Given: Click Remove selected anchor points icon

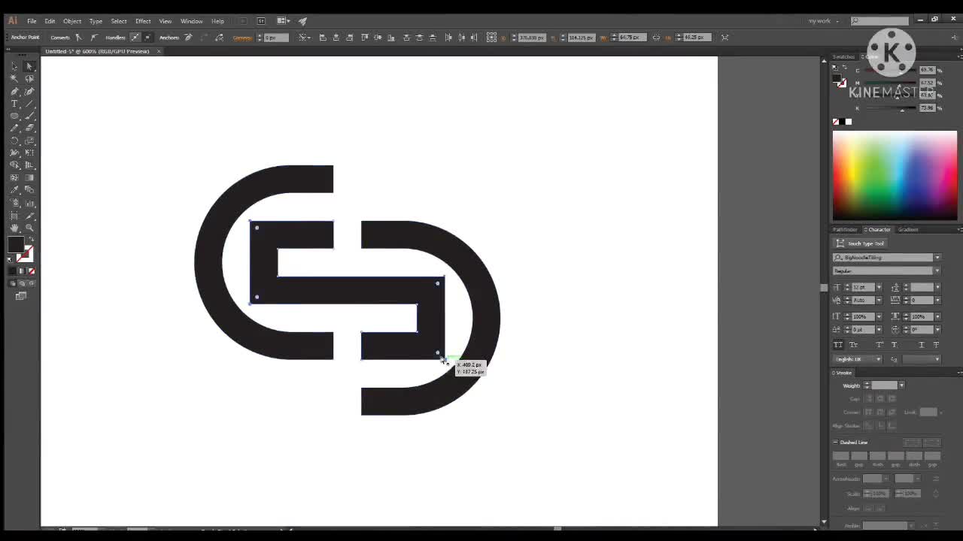Looking at the screenshot, I should [188, 37].
